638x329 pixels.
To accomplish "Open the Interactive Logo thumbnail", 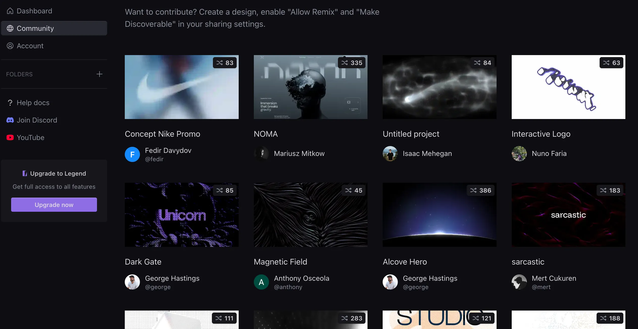I will (568, 87).
